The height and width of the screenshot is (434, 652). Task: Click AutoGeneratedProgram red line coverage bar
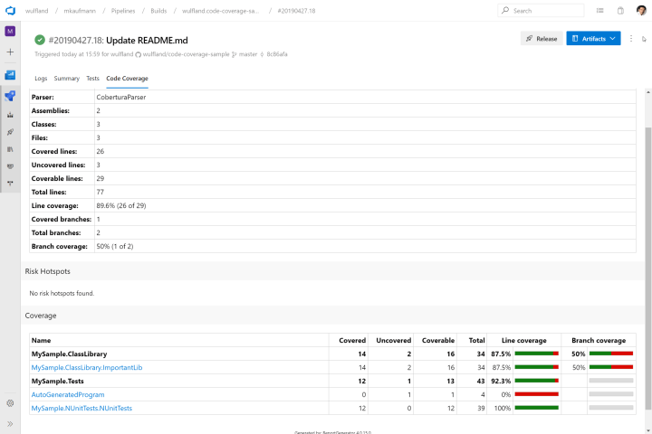(536, 394)
